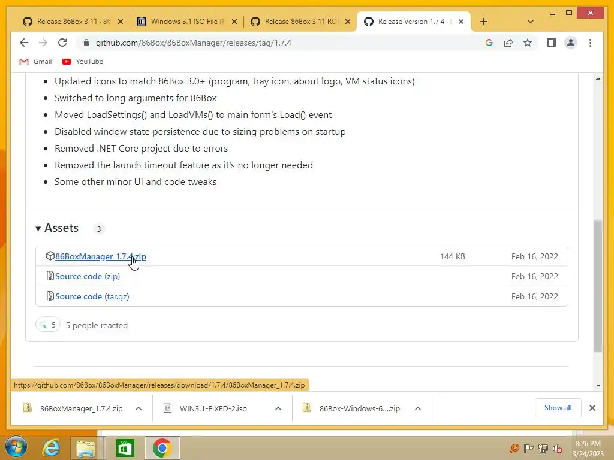The height and width of the screenshot is (460, 614).
Task: Open File Explorer from taskbar
Action: 86,448
